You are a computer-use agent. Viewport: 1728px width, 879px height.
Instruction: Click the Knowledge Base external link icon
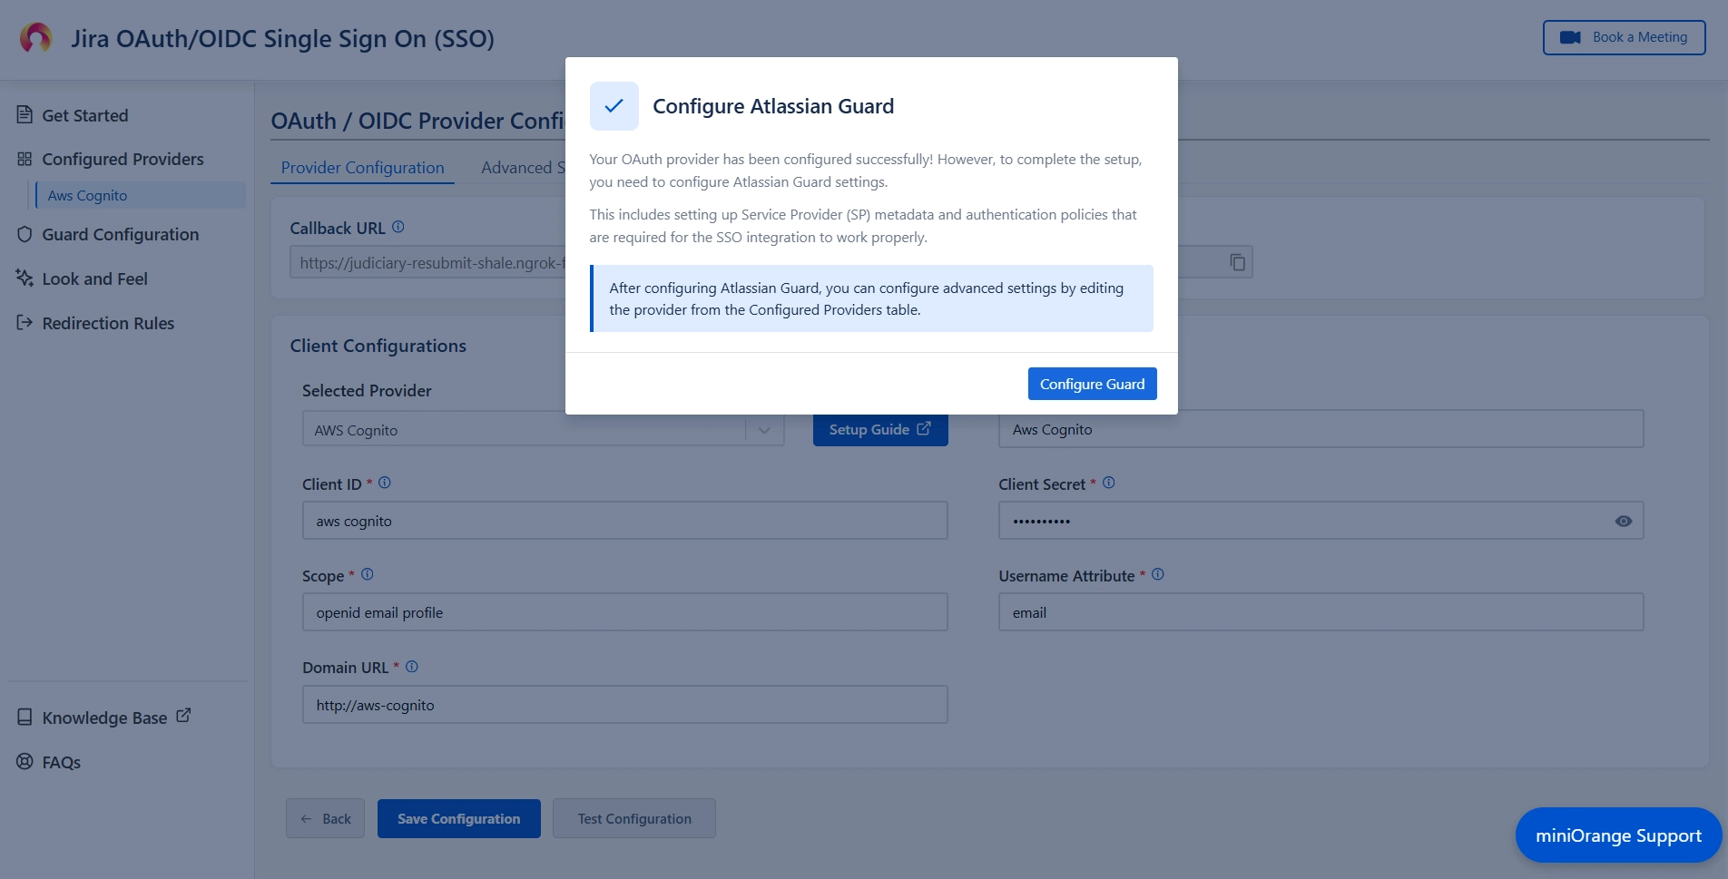click(x=183, y=715)
